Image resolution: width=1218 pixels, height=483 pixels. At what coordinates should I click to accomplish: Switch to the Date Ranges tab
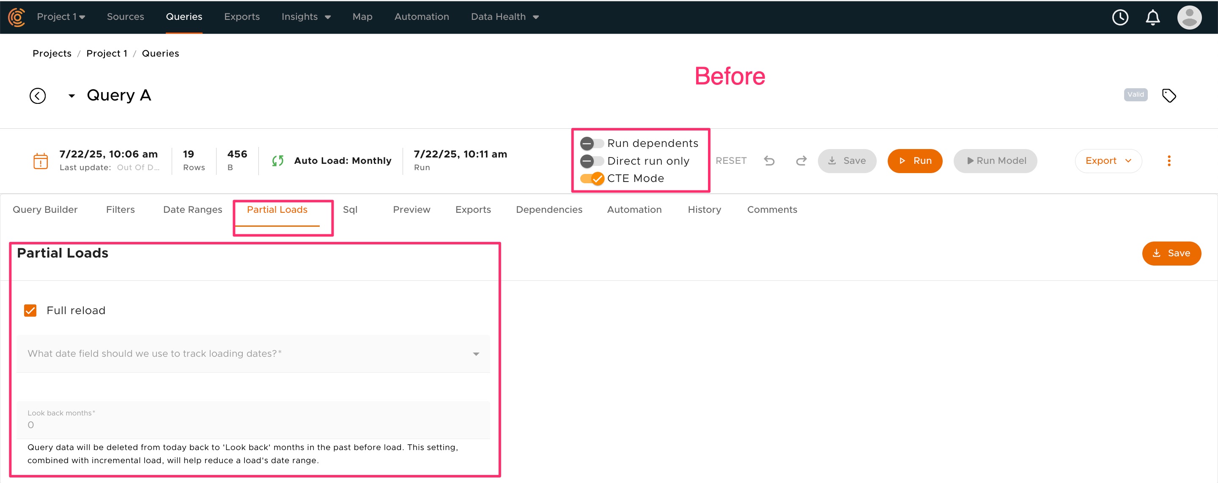point(192,210)
